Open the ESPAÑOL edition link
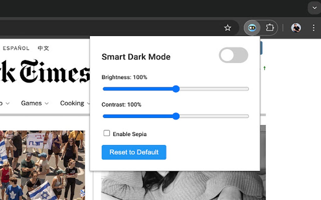The width and height of the screenshot is (321, 200). click(x=16, y=48)
